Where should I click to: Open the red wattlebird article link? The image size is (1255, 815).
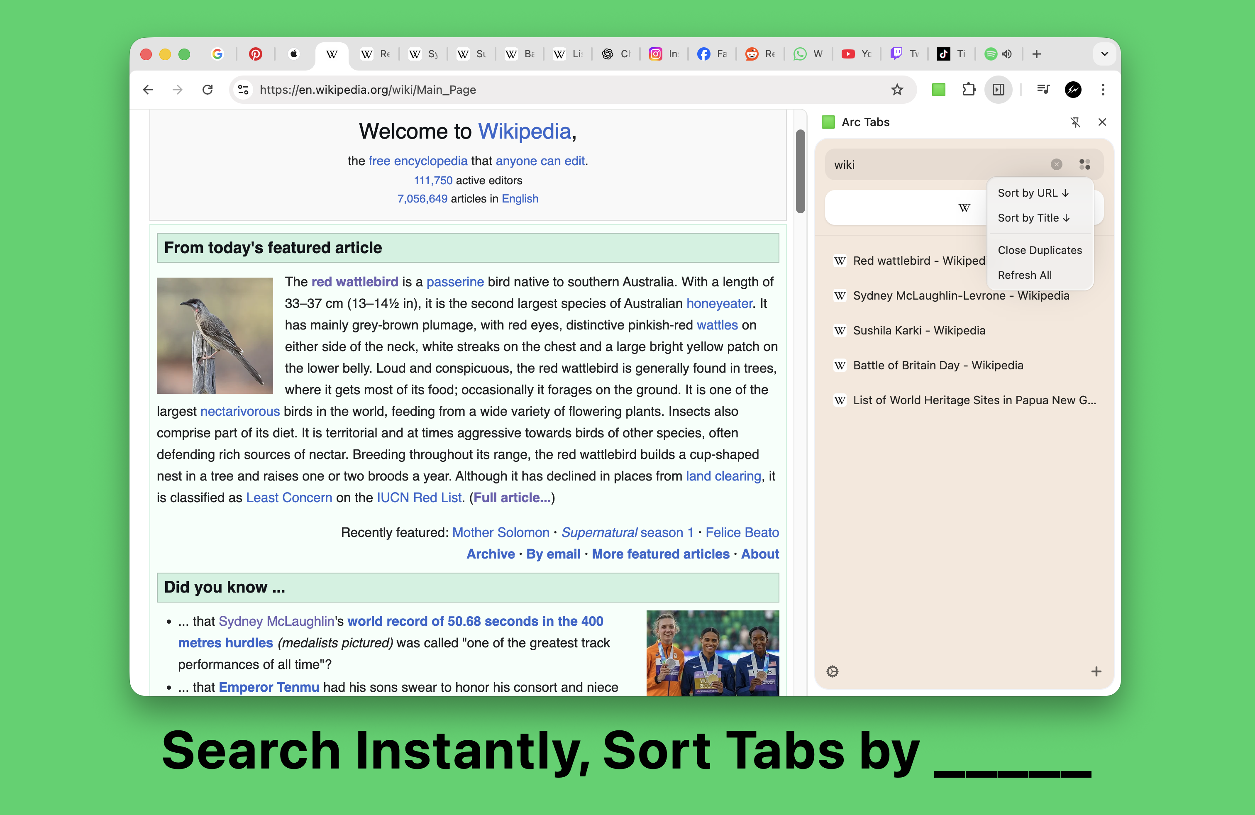pyautogui.click(x=354, y=281)
